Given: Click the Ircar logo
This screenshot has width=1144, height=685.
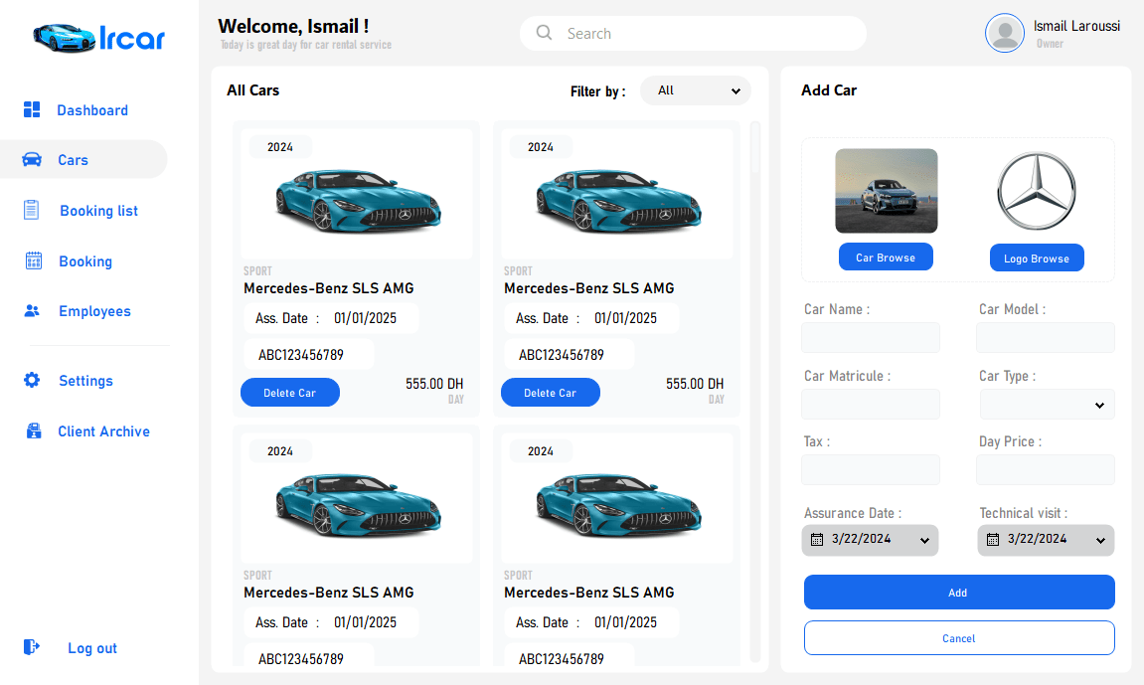Looking at the screenshot, I should [x=99, y=38].
